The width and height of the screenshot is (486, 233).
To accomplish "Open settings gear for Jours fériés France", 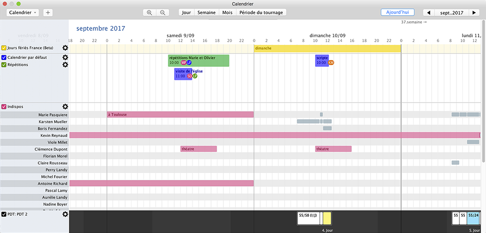I will (x=65, y=48).
